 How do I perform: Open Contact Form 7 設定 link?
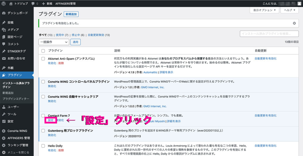[51, 120]
